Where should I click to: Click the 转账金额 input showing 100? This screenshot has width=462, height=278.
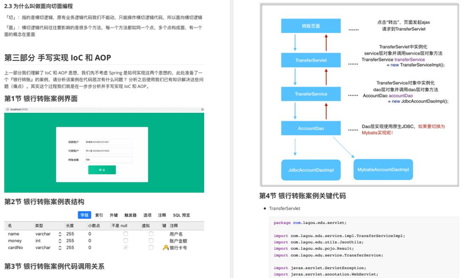point(108,160)
